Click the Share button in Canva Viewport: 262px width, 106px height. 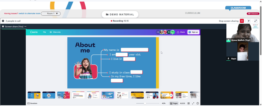[x=181, y=32]
